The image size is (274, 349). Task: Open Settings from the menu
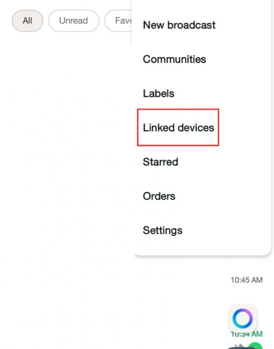tap(162, 230)
